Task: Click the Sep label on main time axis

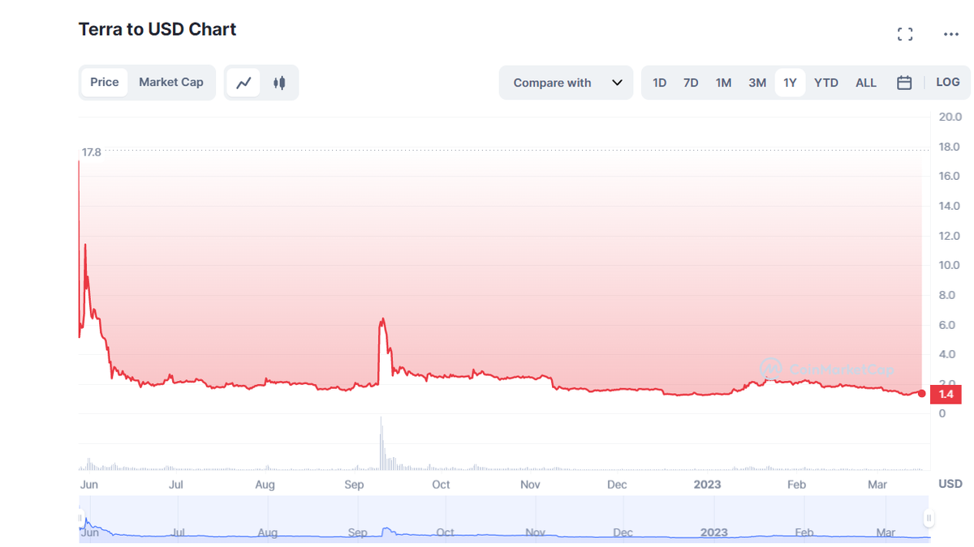Action: coord(354,485)
